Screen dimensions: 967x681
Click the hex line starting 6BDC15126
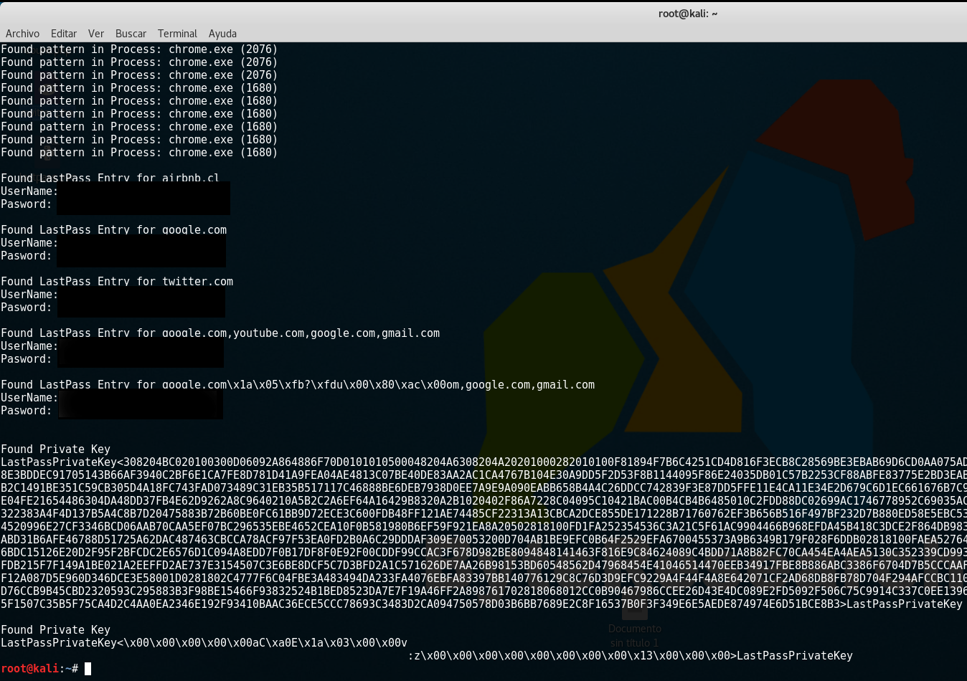(x=483, y=553)
